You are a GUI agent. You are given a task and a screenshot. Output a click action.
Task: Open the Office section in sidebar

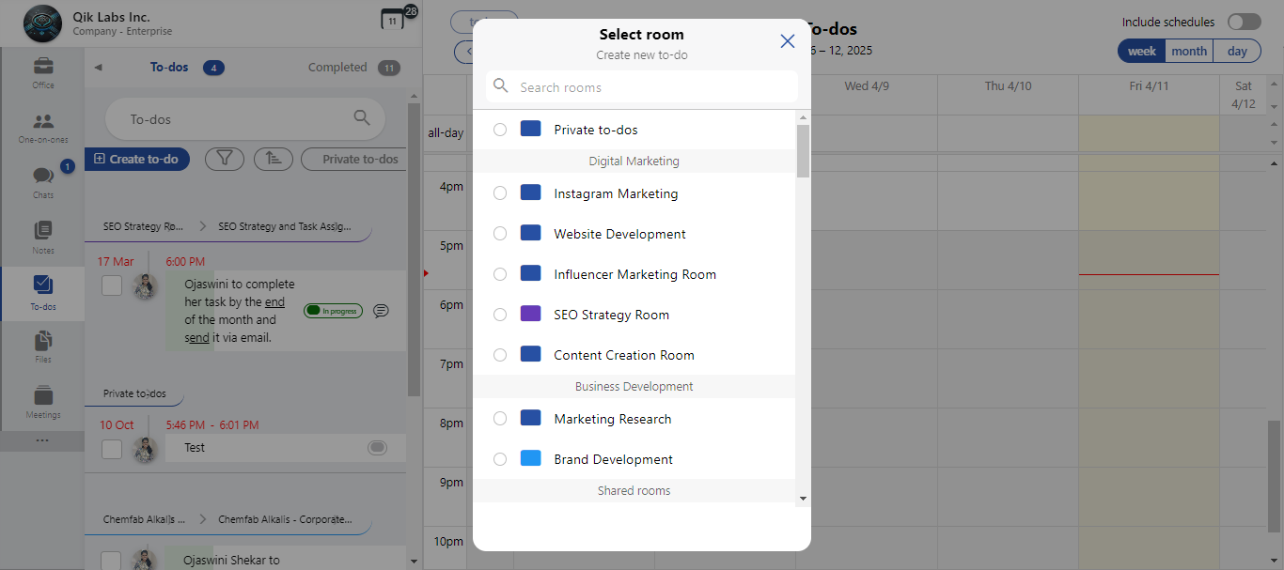tap(43, 72)
